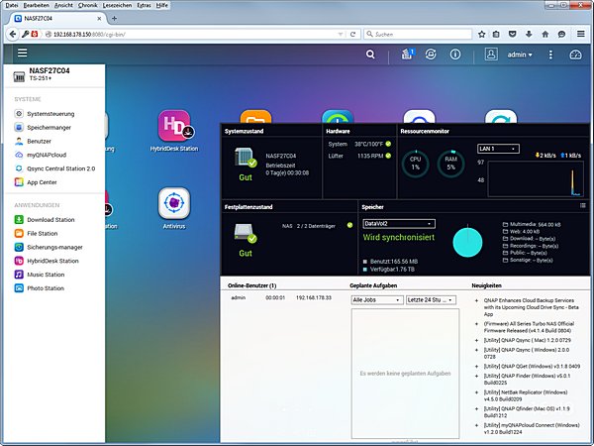The width and height of the screenshot is (594, 446).
Task: Bookmark page with the star icon
Action: 481,34
